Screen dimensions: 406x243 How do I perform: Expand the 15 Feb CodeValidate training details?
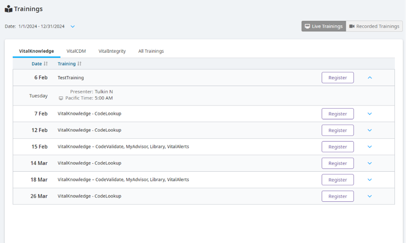[x=370, y=146]
